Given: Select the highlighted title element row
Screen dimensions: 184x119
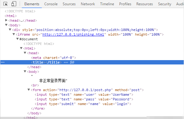Looking at the screenshot, I should coord(92,62).
